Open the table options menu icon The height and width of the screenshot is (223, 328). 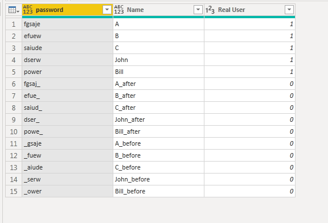14,10
